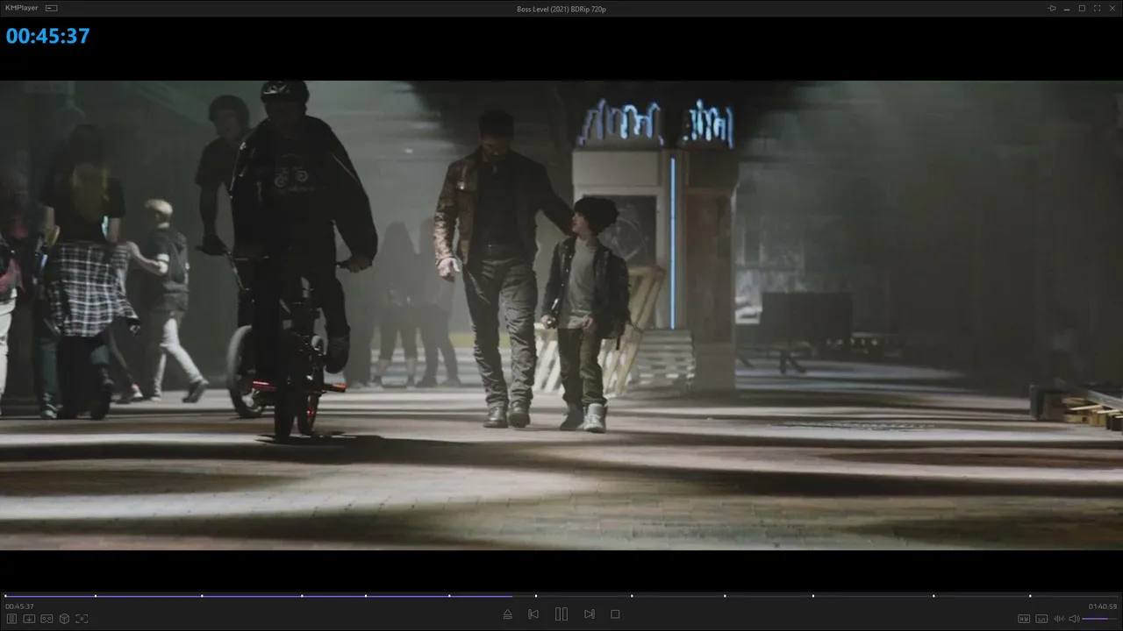The height and width of the screenshot is (631, 1123).
Task: Open the video download icon
Action: [29, 619]
